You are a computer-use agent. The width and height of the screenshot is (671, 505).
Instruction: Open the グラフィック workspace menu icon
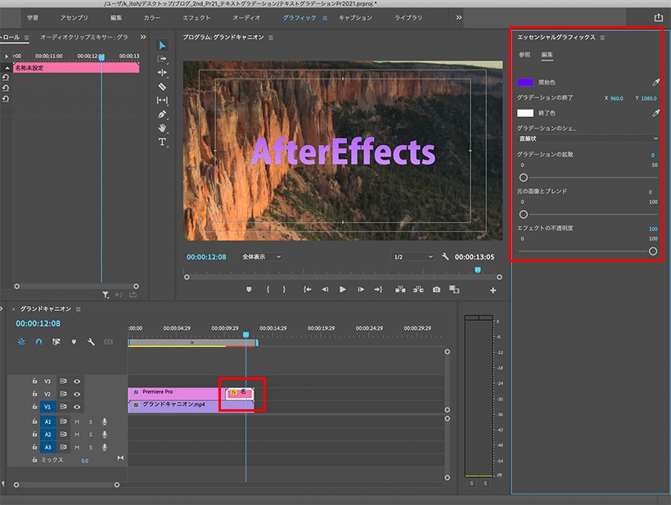tap(325, 18)
